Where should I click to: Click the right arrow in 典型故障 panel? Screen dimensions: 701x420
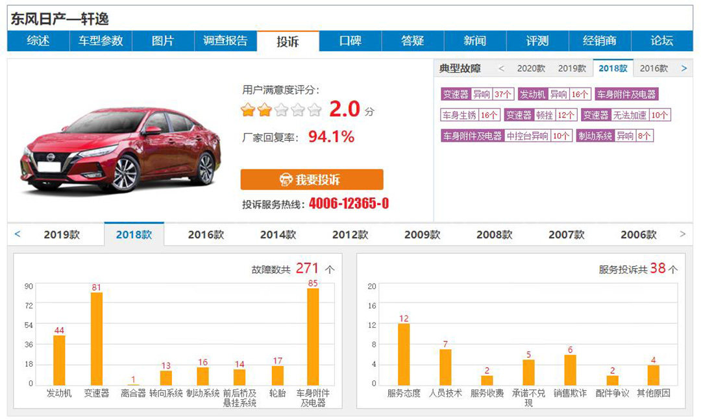pos(683,68)
